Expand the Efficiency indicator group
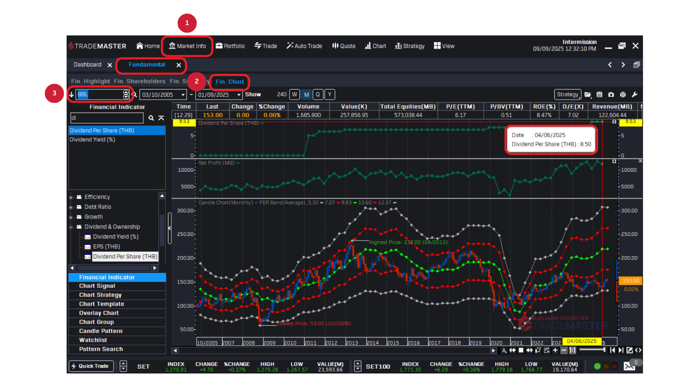 71,197
